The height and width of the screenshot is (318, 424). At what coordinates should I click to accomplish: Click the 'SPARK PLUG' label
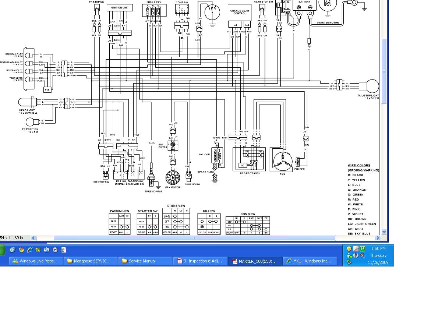[x=205, y=172]
